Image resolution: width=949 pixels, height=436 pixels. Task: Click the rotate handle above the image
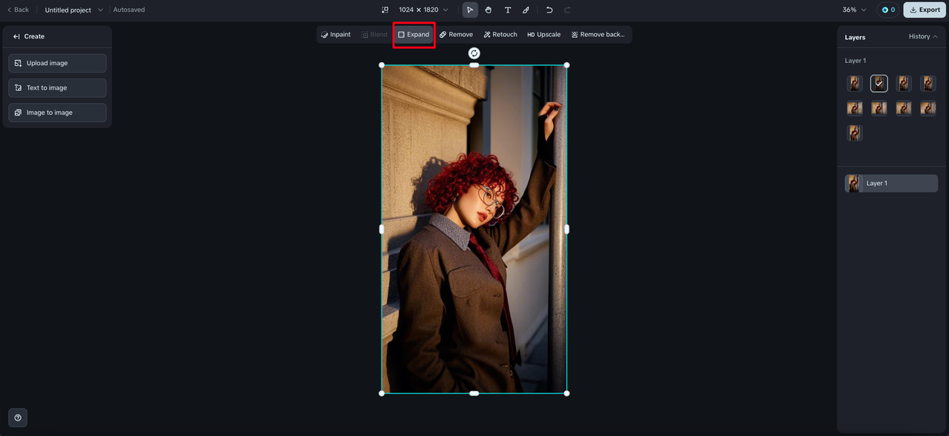click(474, 53)
